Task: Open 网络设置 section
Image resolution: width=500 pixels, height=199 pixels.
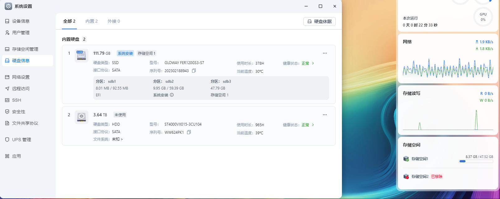Action: coord(27,77)
